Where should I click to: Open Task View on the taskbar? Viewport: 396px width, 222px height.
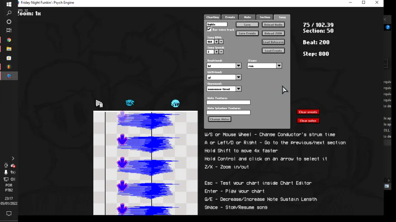pos(9,30)
